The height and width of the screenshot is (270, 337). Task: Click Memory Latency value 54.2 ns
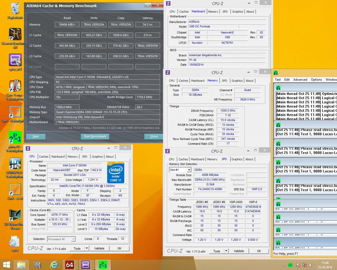pos(148,24)
